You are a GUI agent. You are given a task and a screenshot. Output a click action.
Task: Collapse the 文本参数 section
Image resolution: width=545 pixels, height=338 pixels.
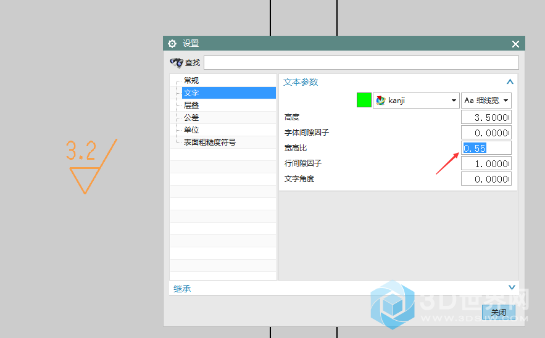(510, 81)
